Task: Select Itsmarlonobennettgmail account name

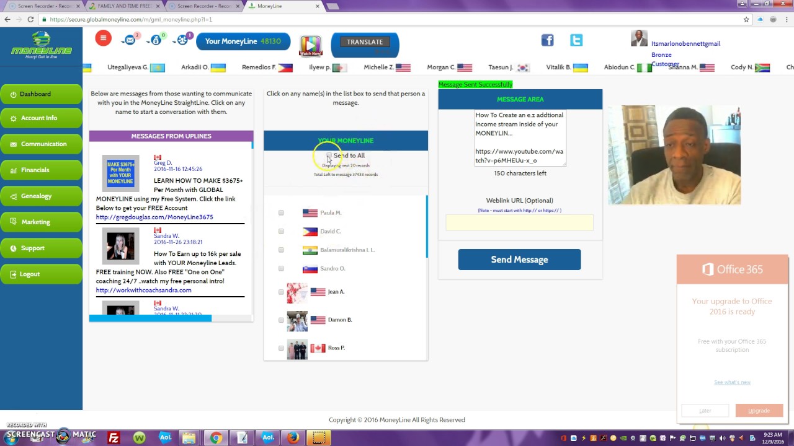Action: (x=685, y=44)
